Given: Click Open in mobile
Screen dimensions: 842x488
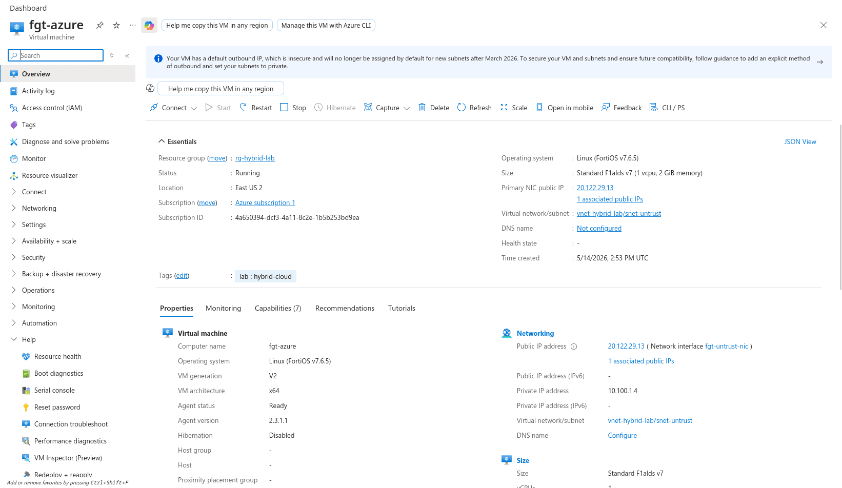Looking at the screenshot, I should [x=565, y=108].
